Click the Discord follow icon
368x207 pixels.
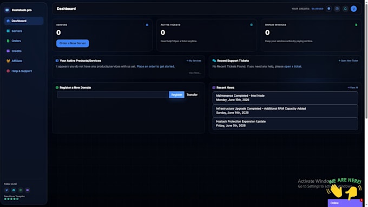coord(14,190)
